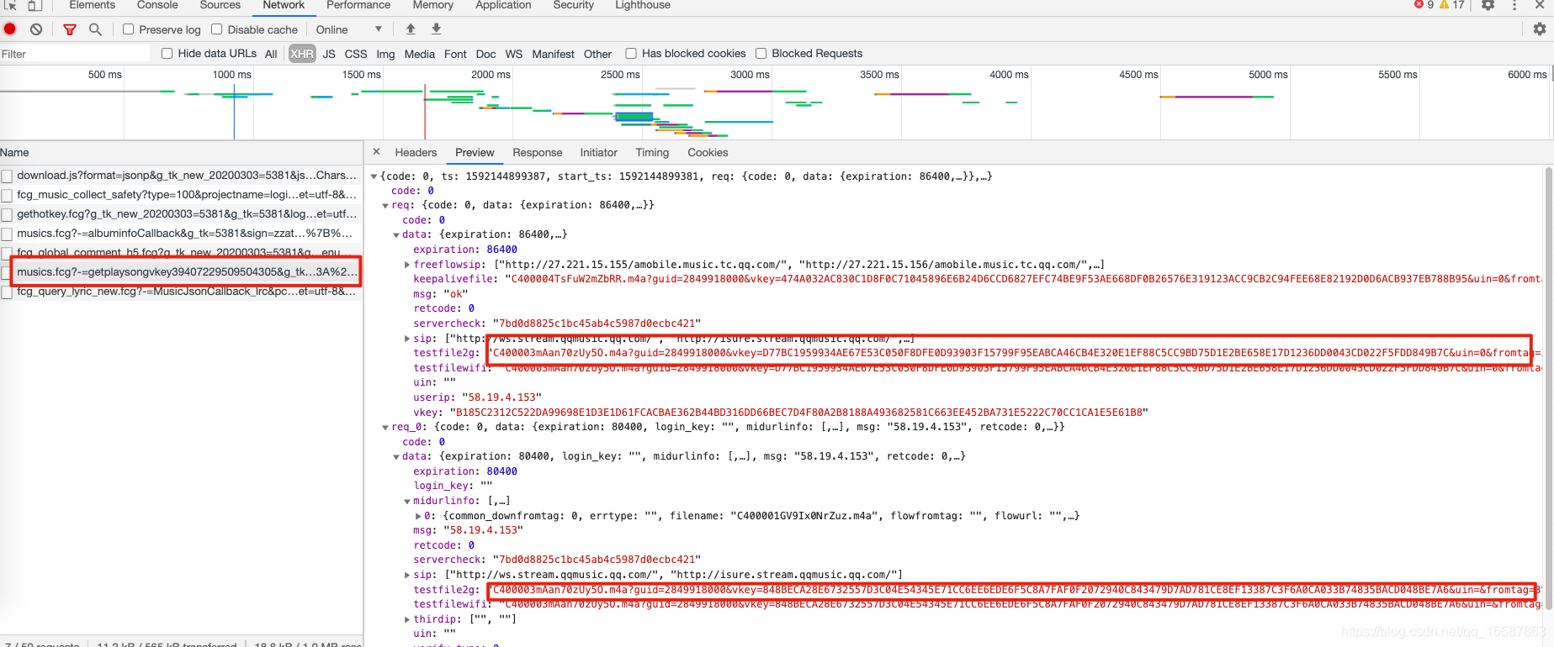
Task: Open the Timing tab
Action: 652,152
